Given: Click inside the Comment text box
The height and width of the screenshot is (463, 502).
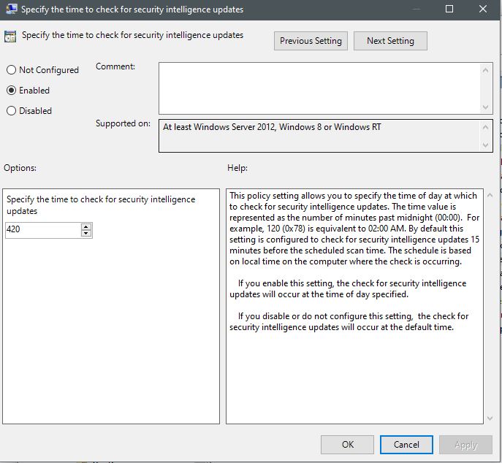Looking at the screenshot, I should (319, 88).
